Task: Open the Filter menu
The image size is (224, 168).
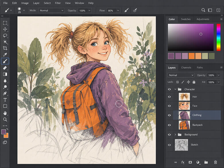Action: tap(58, 3)
